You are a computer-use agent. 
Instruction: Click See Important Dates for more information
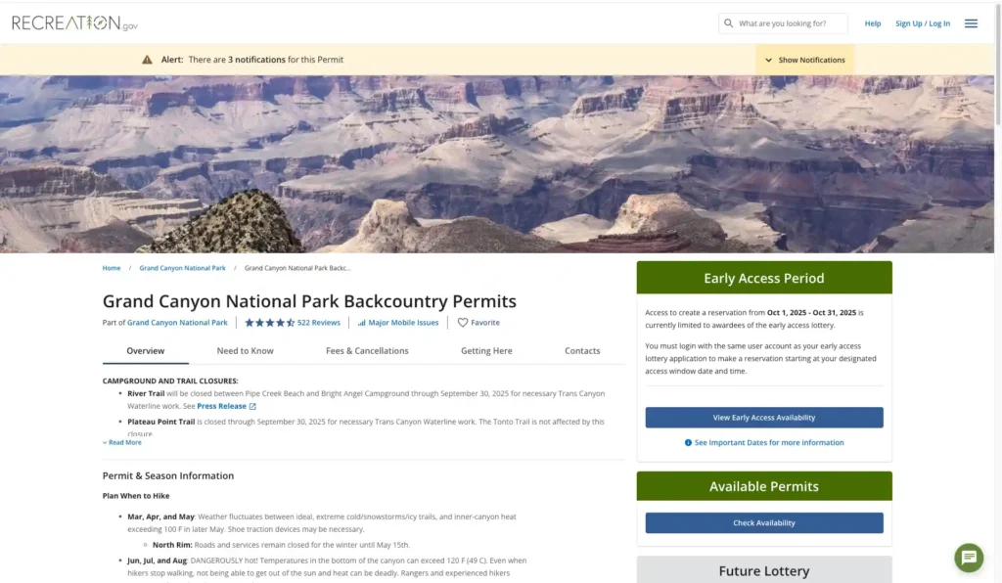(x=769, y=442)
